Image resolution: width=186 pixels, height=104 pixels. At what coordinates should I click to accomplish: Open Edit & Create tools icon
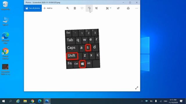click(107, 8)
